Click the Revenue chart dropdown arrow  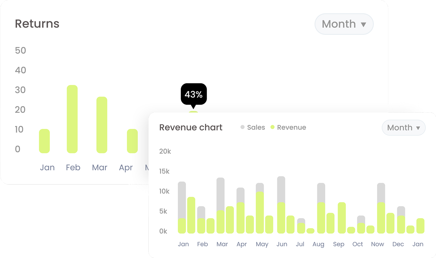coord(418,128)
